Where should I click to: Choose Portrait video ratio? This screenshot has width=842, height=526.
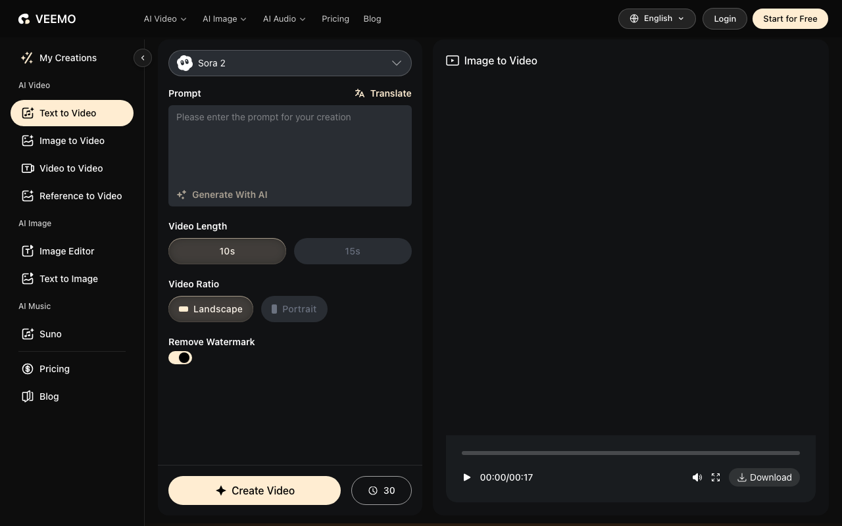(x=294, y=309)
